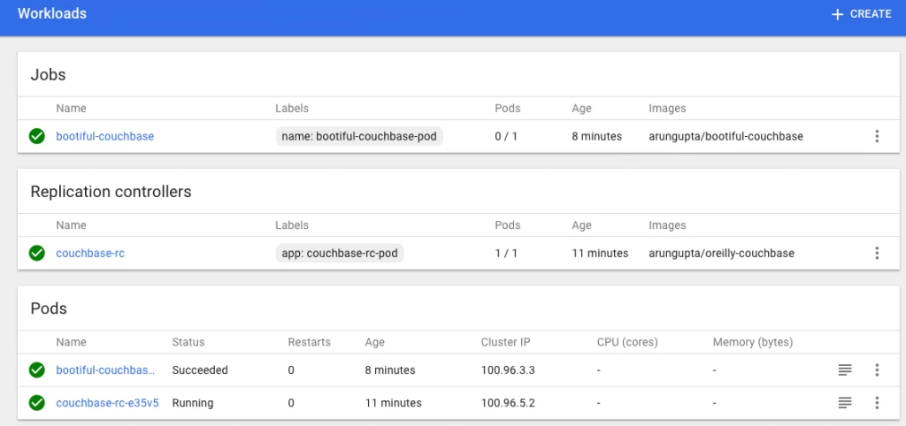Click the Running status text
This screenshot has width=906, height=426.
pos(192,403)
